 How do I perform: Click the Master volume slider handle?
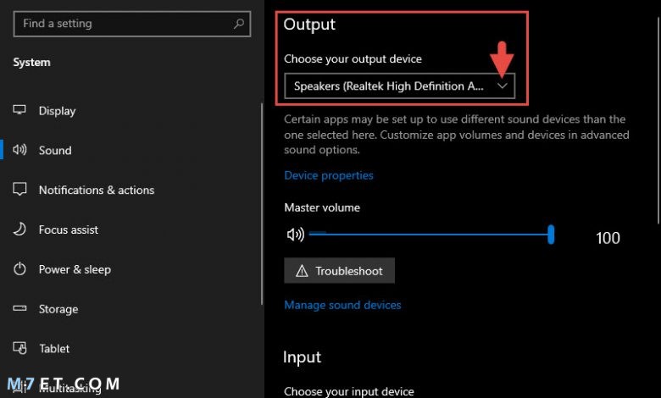point(551,235)
